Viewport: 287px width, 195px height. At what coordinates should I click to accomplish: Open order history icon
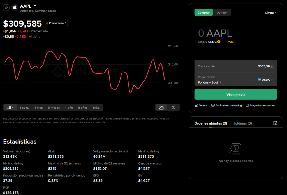tap(275, 123)
